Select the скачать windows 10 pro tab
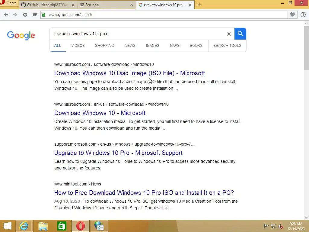The width and height of the screenshot is (309, 232). click(x=163, y=5)
